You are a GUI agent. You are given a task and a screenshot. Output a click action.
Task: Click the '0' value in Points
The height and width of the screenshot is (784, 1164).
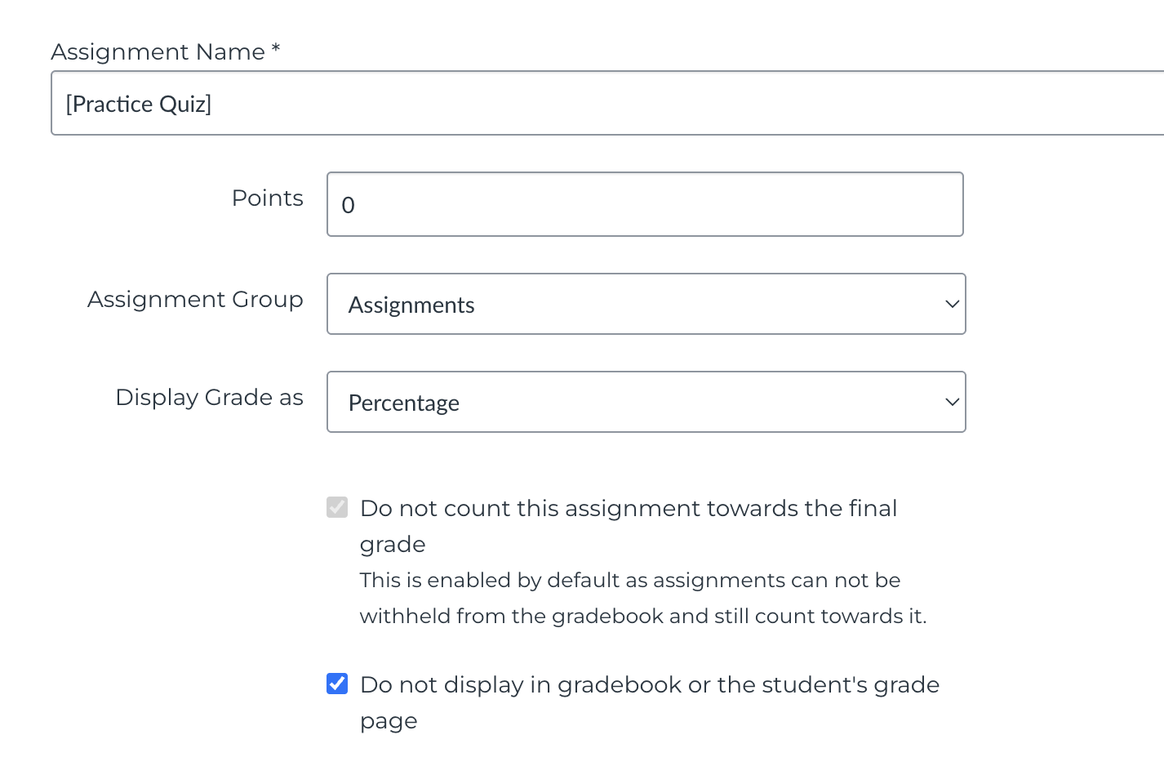349,205
